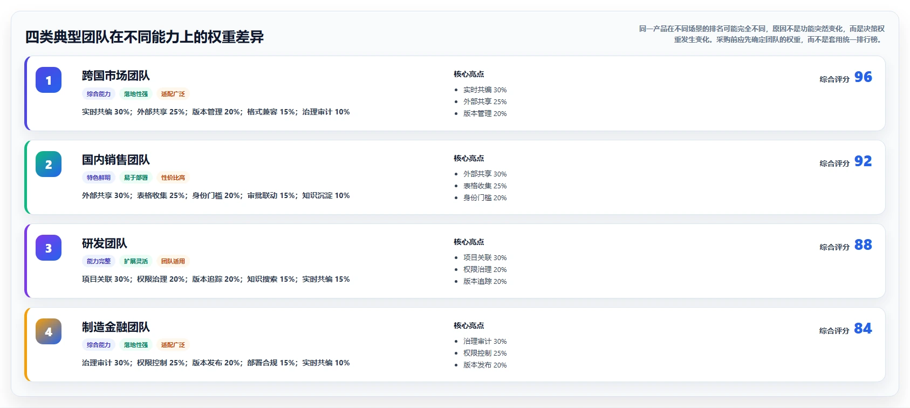Click the 项目关联 30% bullet item
Viewport: 910px width, 408px height.
point(485,257)
